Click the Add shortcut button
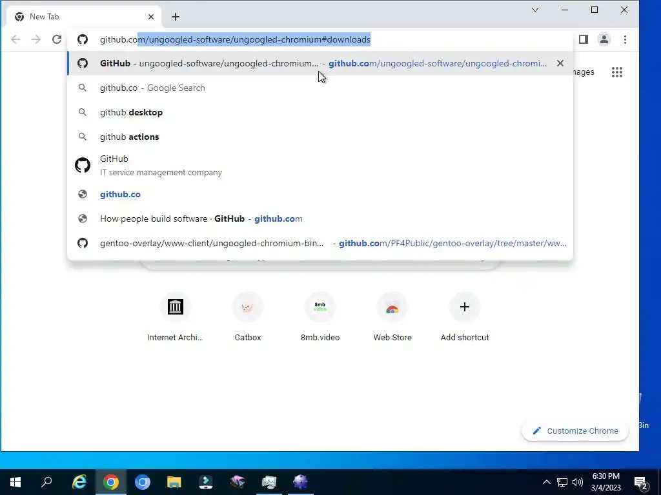This screenshot has width=661, height=495. coord(465,318)
